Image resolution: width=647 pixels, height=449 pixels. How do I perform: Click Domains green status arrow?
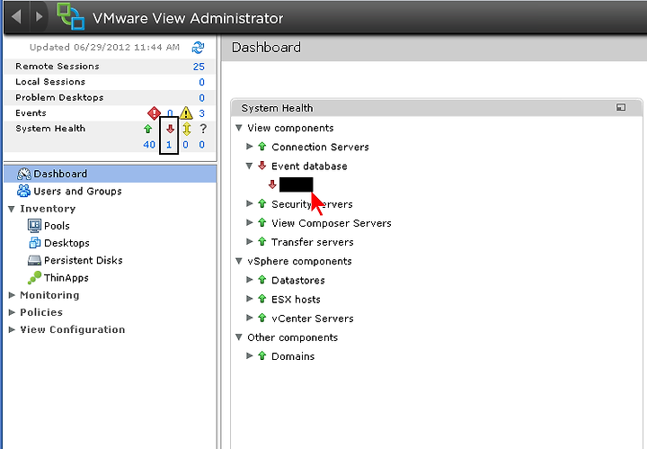coord(262,355)
